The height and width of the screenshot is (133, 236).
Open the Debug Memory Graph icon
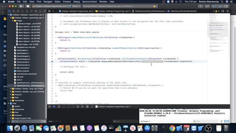pos(87,107)
